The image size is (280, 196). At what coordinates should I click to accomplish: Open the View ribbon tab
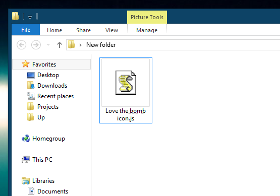[x=111, y=30]
